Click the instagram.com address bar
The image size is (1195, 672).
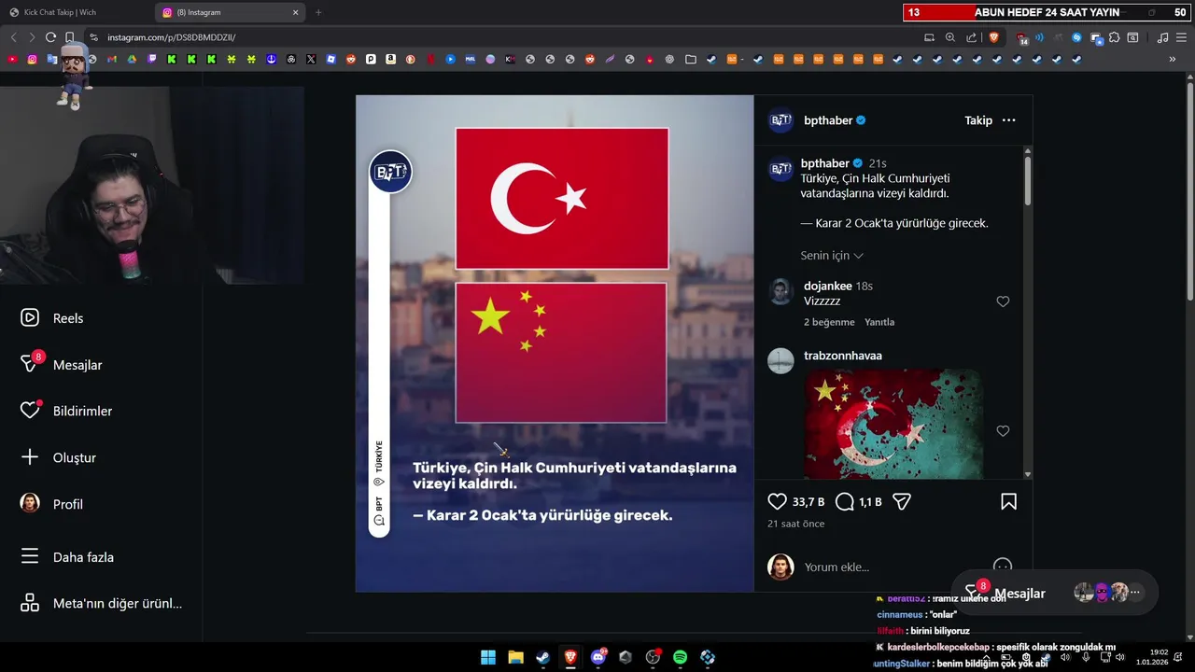click(504, 37)
